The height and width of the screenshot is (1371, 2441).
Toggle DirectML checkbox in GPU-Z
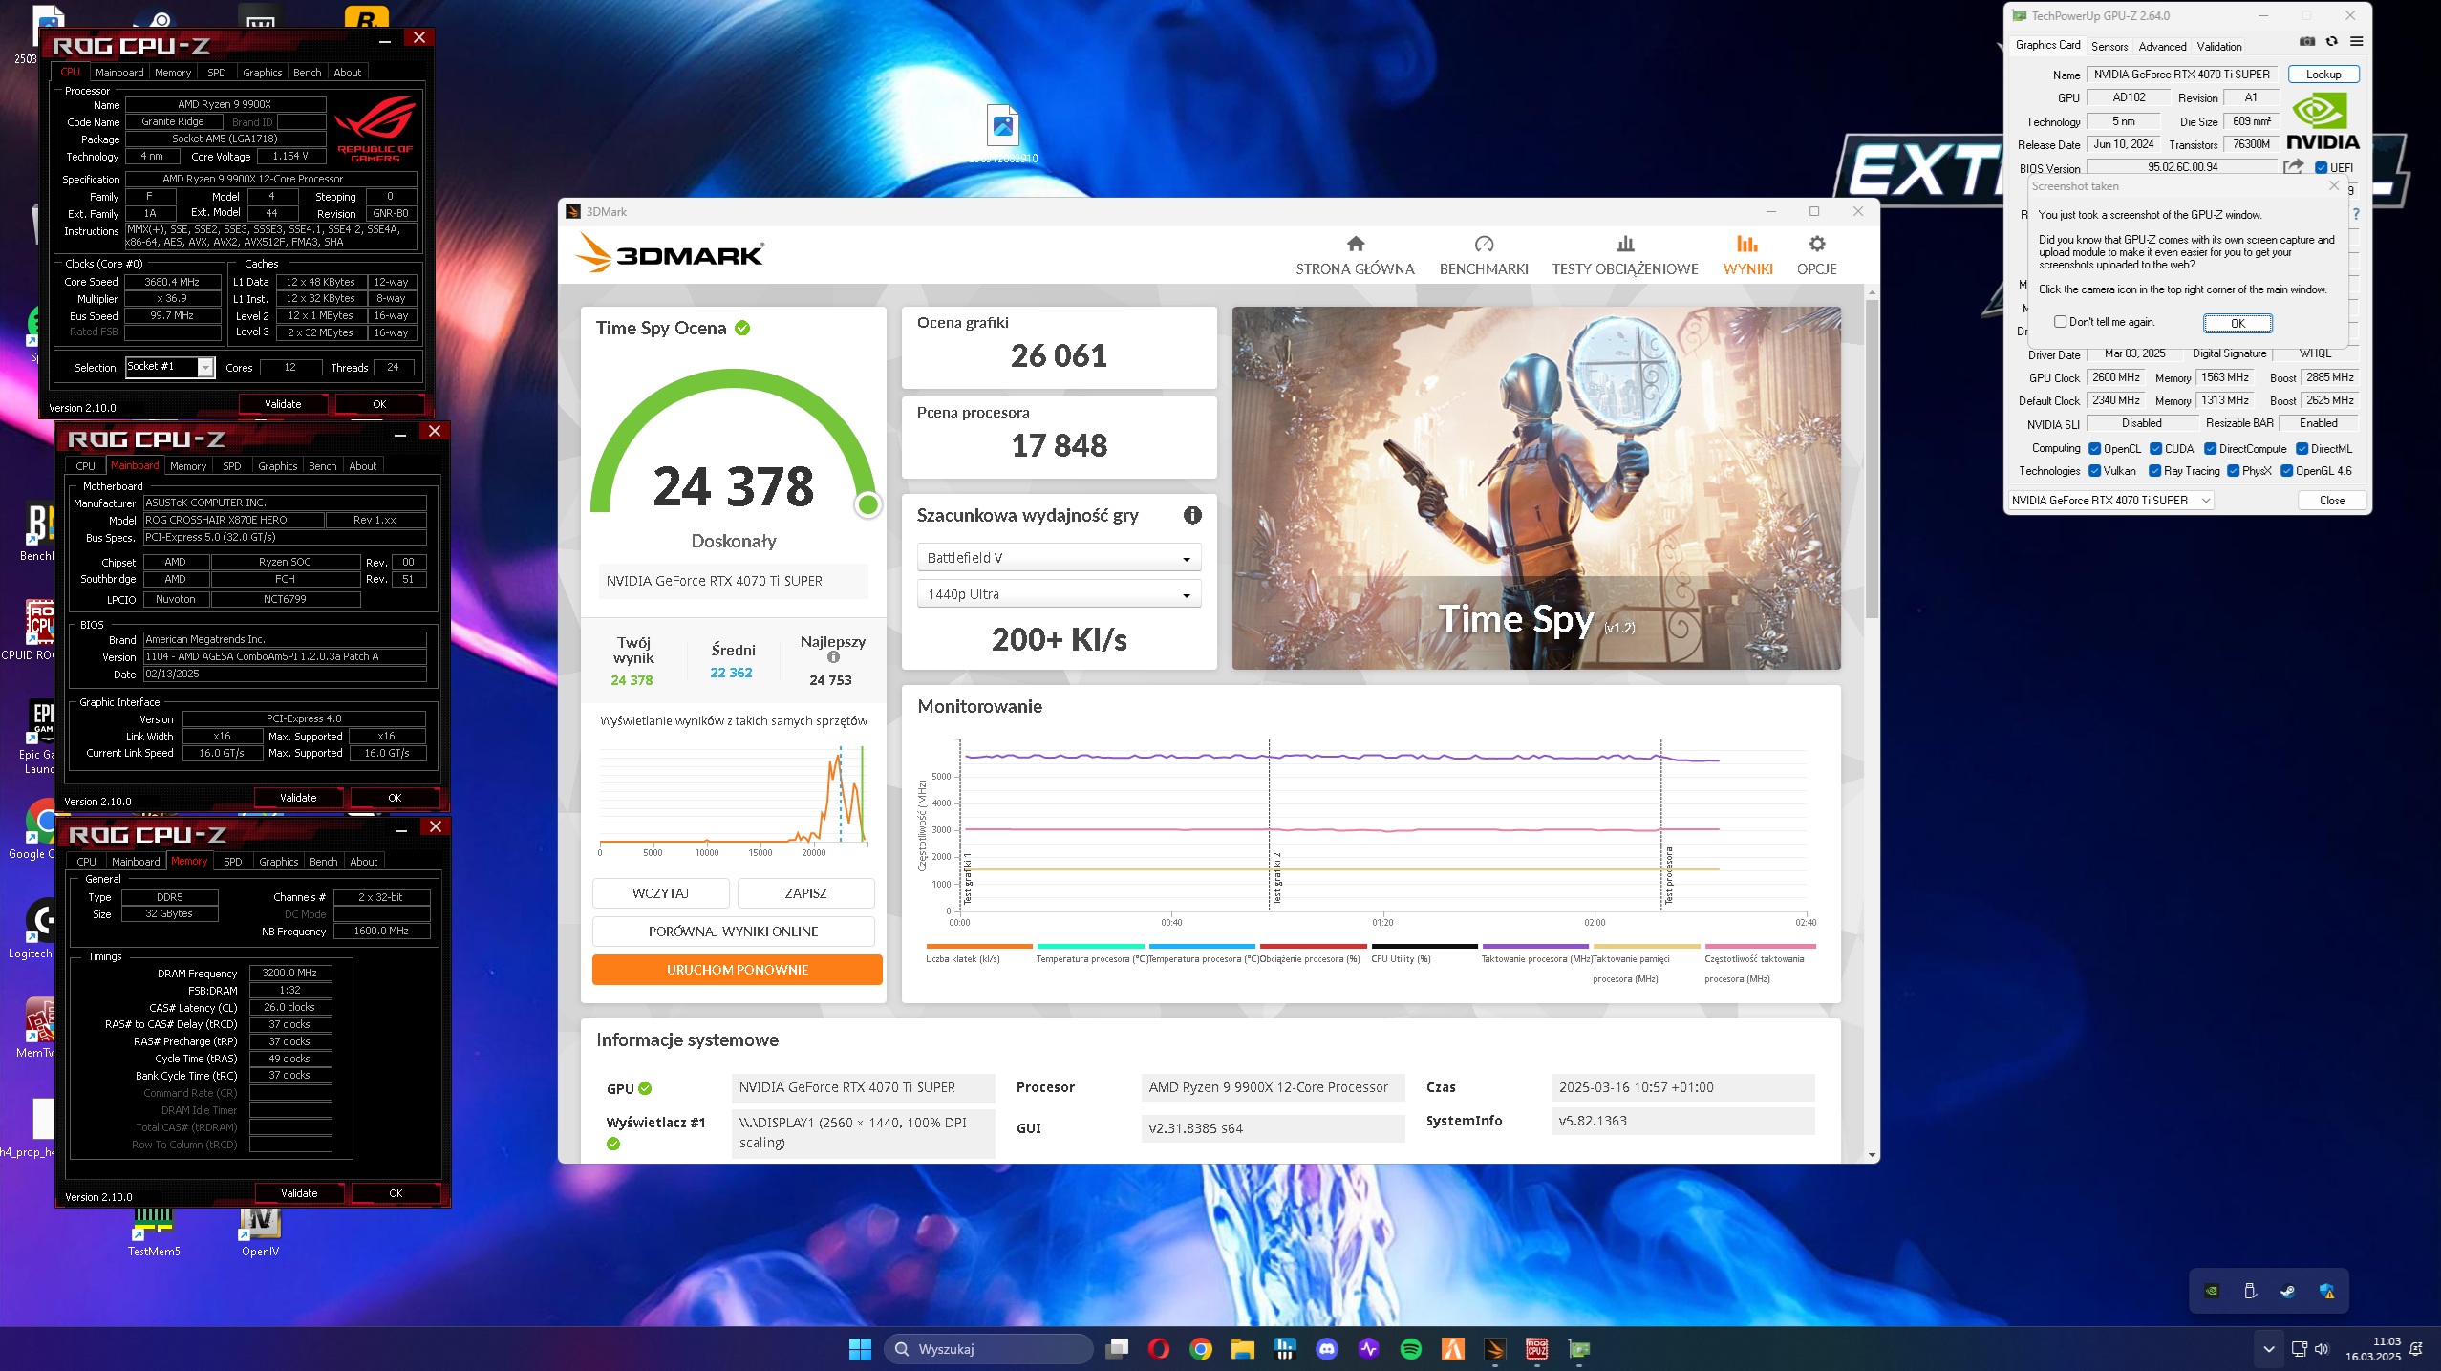point(2302,449)
